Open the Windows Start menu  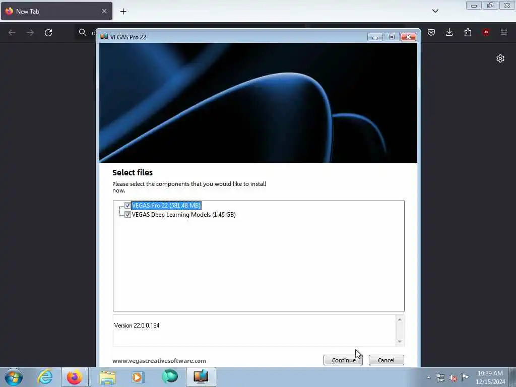point(14,377)
